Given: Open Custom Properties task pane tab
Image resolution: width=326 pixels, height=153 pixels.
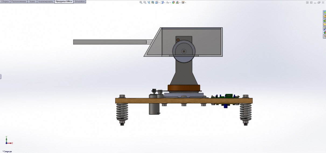Looking at the screenshot, I should tap(325, 36).
